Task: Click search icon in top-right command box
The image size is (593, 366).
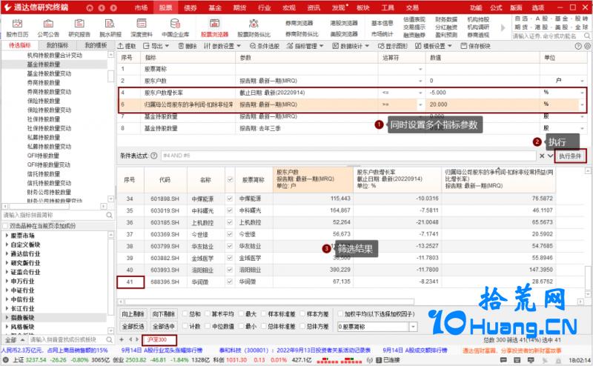Action: [x=586, y=36]
